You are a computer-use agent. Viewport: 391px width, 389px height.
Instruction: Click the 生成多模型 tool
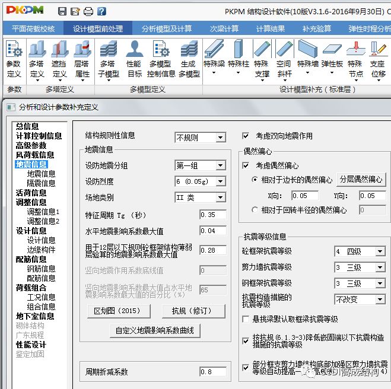tap(189, 59)
